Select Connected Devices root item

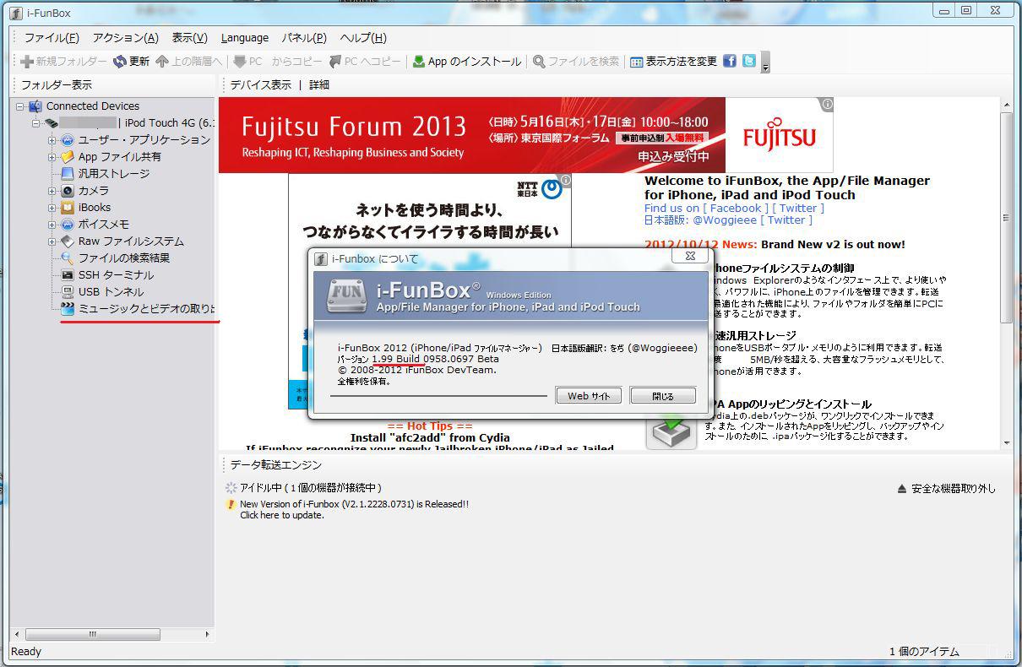(92, 106)
